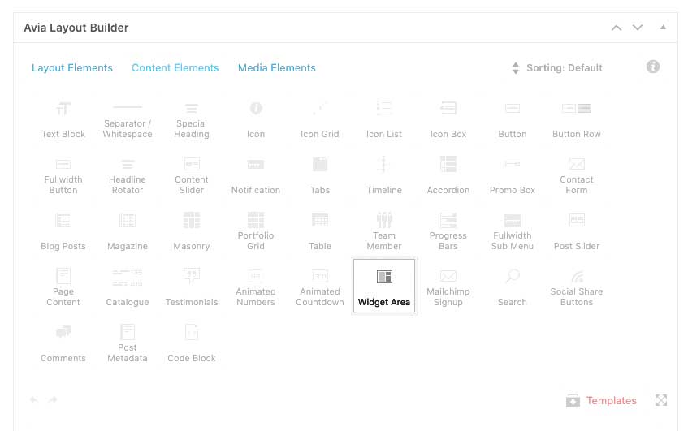Viewport: 688px width, 431px height.
Task: Add Promo Box element
Action: [x=512, y=174]
